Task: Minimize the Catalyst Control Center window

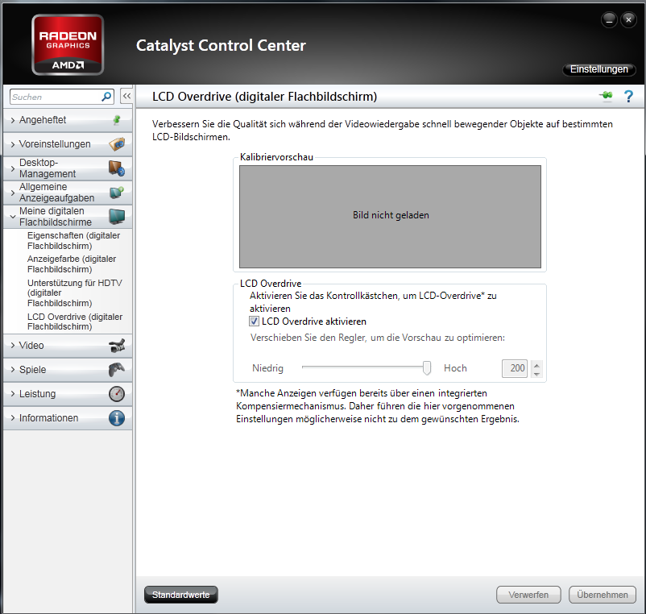Action: [609, 20]
